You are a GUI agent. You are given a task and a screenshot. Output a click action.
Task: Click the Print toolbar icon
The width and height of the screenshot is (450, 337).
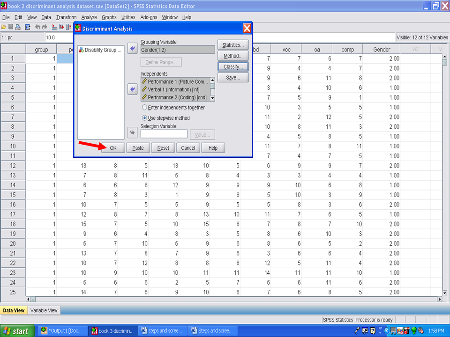[x=18, y=27]
